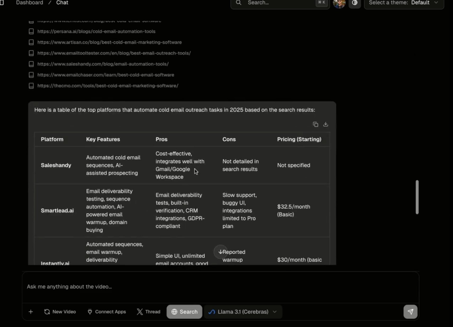
Task: Select the Saleshandy platform cell
Action: pyautogui.click(x=56, y=165)
